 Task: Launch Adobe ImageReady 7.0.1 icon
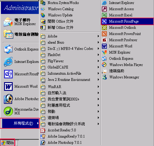click(x=43, y=136)
